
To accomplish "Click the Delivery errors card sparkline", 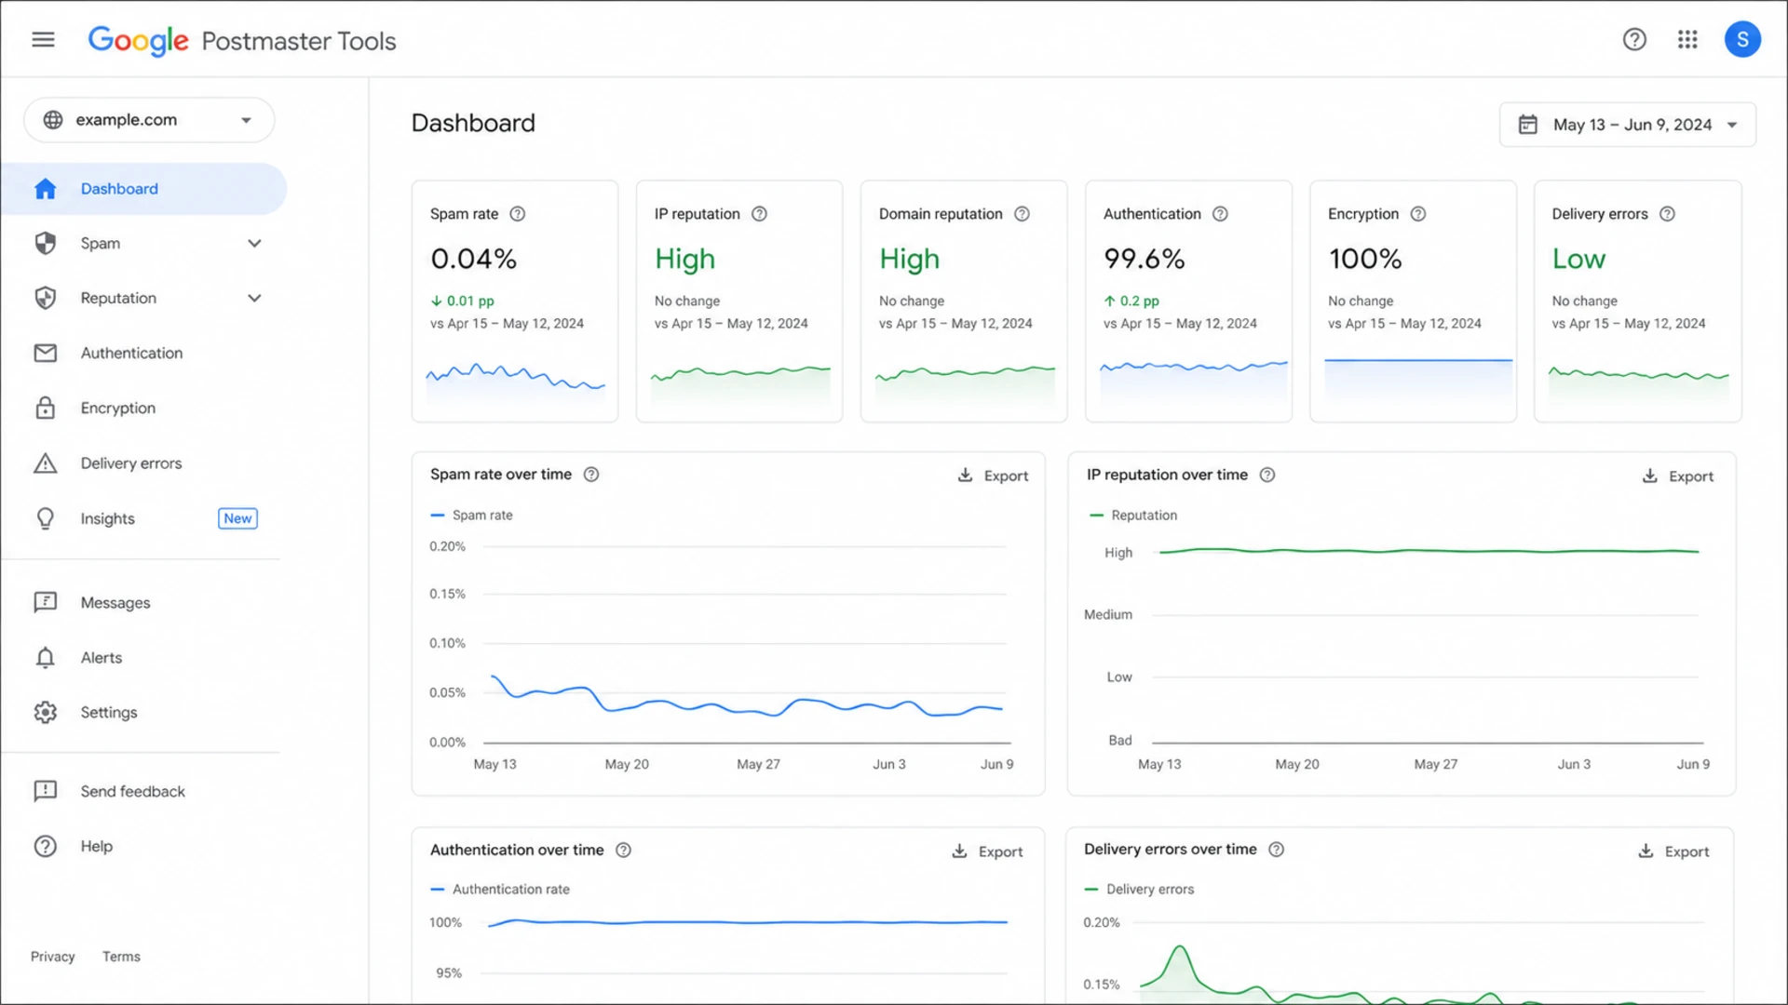I will click(x=1638, y=382).
